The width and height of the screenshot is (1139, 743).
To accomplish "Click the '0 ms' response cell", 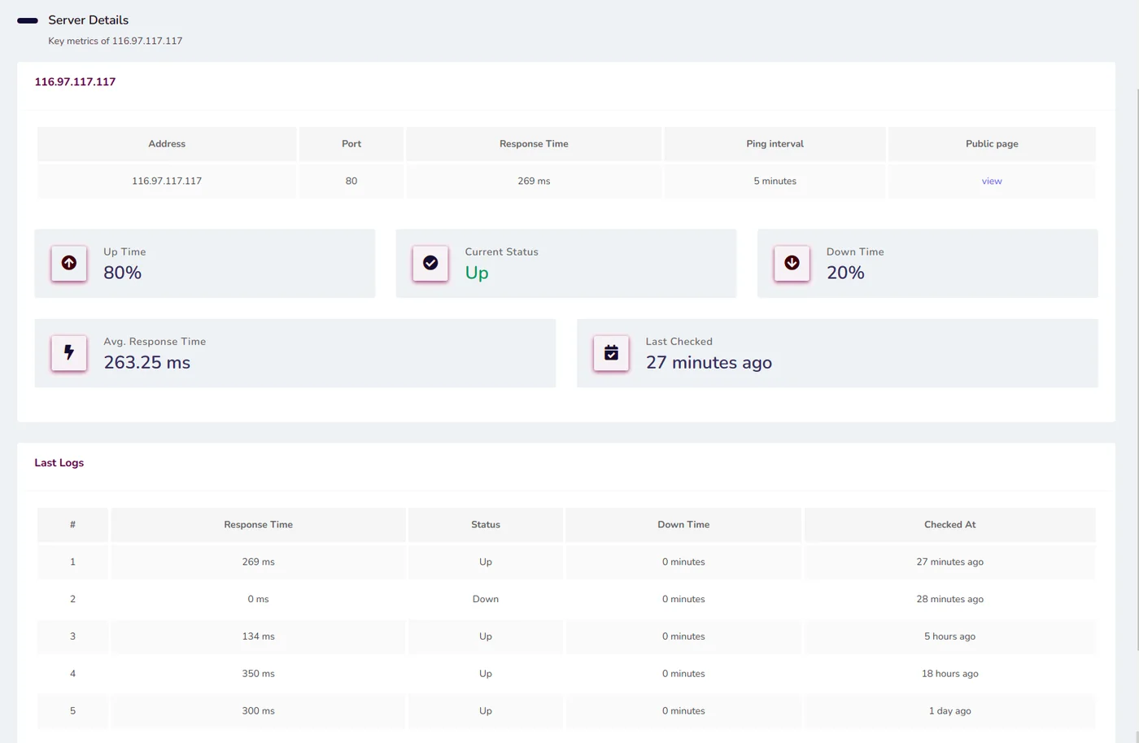I will click(258, 599).
